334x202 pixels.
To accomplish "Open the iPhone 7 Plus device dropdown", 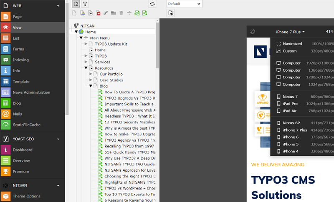I will 290,32.
